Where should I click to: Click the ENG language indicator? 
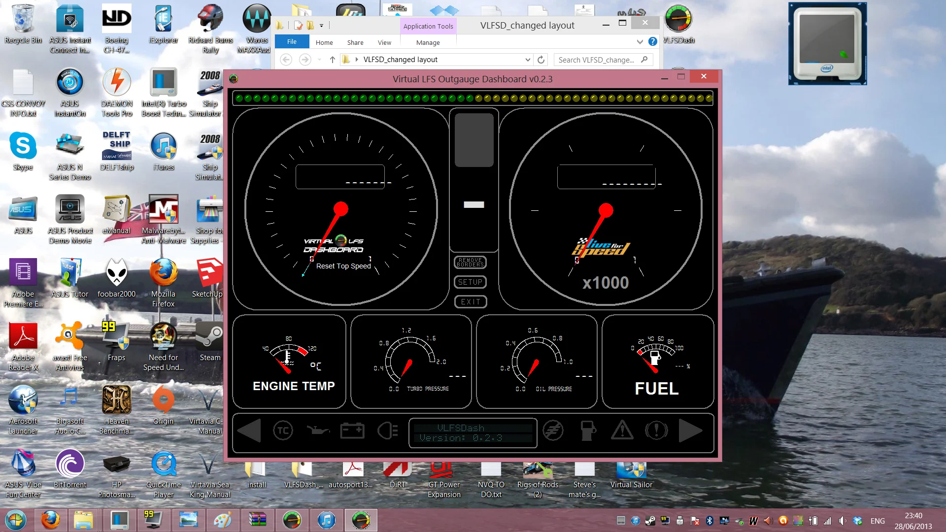(878, 521)
